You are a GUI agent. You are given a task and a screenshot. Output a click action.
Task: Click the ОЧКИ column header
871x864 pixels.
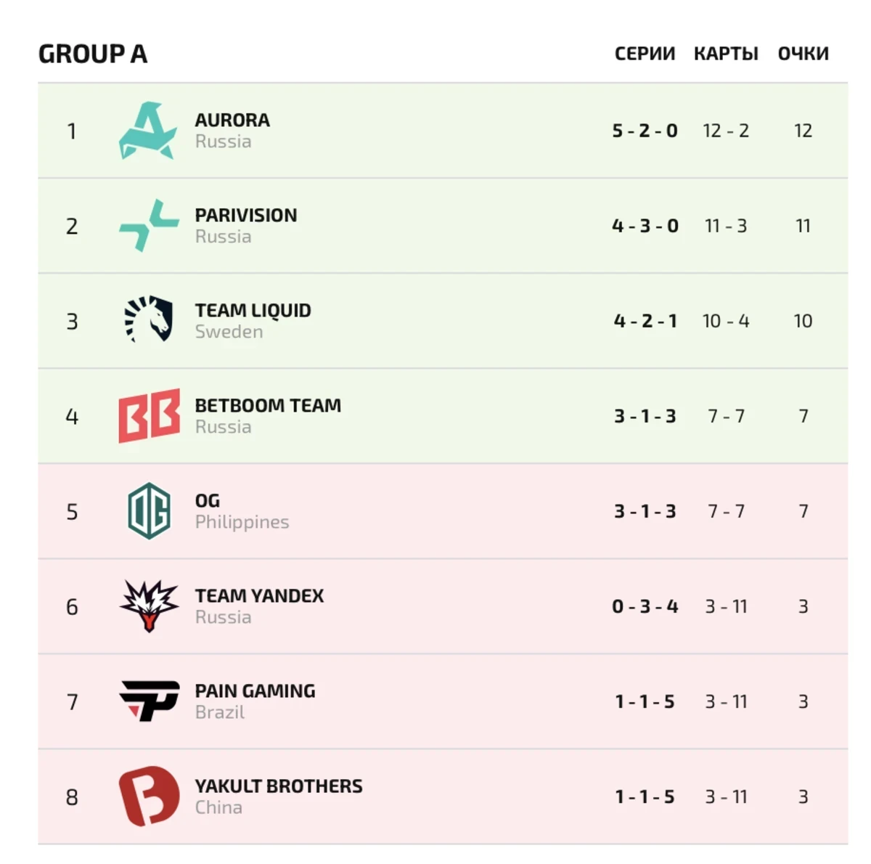tap(803, 54)
